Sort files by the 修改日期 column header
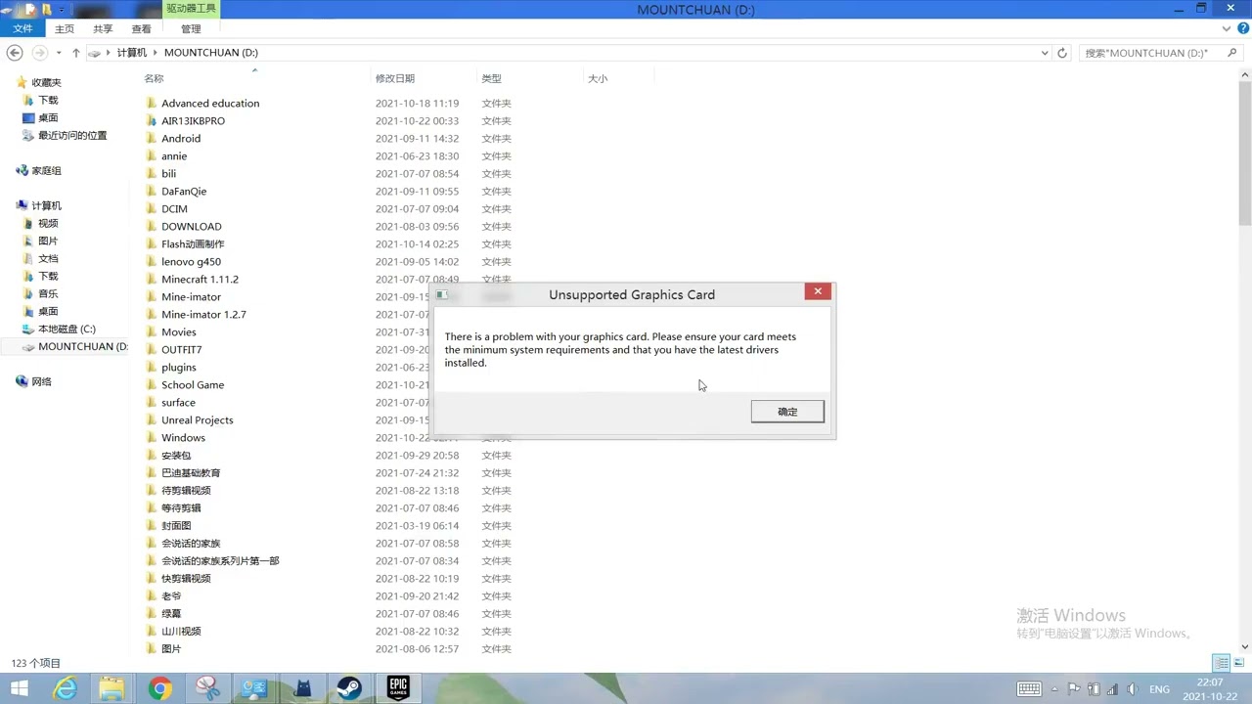Screen dimensions: 1252x704 pyautogui.click(x=395, y=78)
